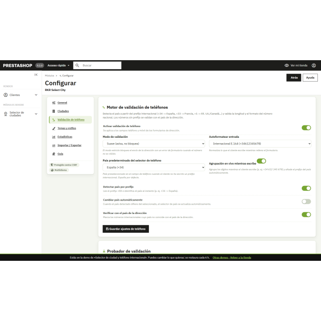Open Modo de validación dropdown
The width and height of the screenshot is (321, 321).
pyautogui.click(x=154, y=144)
